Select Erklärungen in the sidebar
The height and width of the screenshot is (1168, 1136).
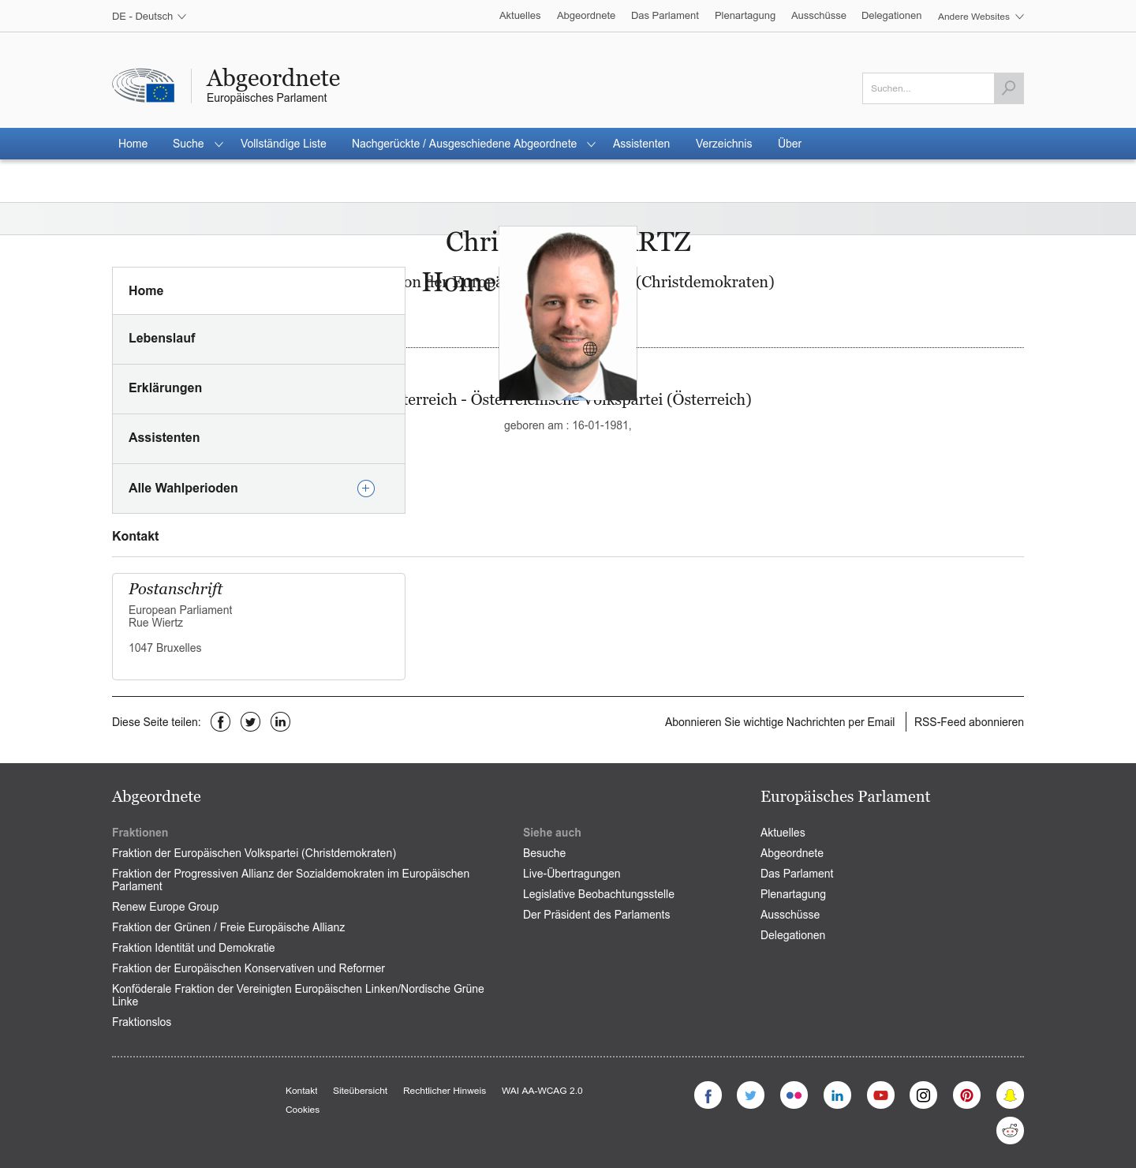[x=259, y=389]
